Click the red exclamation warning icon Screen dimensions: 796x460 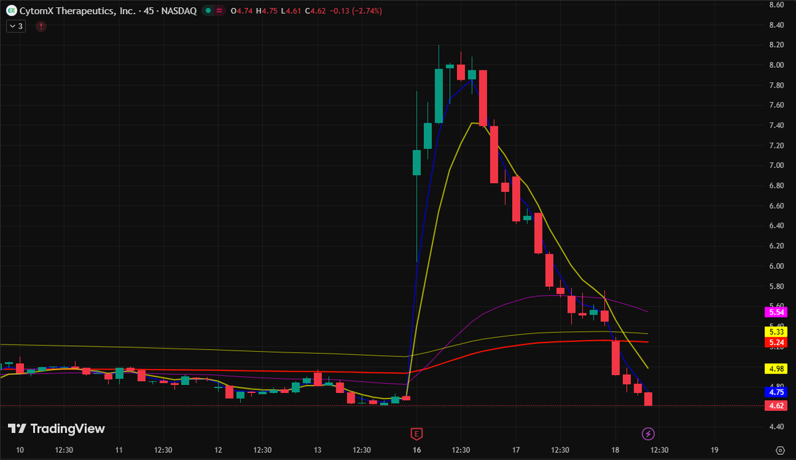[x=41, y=27]
